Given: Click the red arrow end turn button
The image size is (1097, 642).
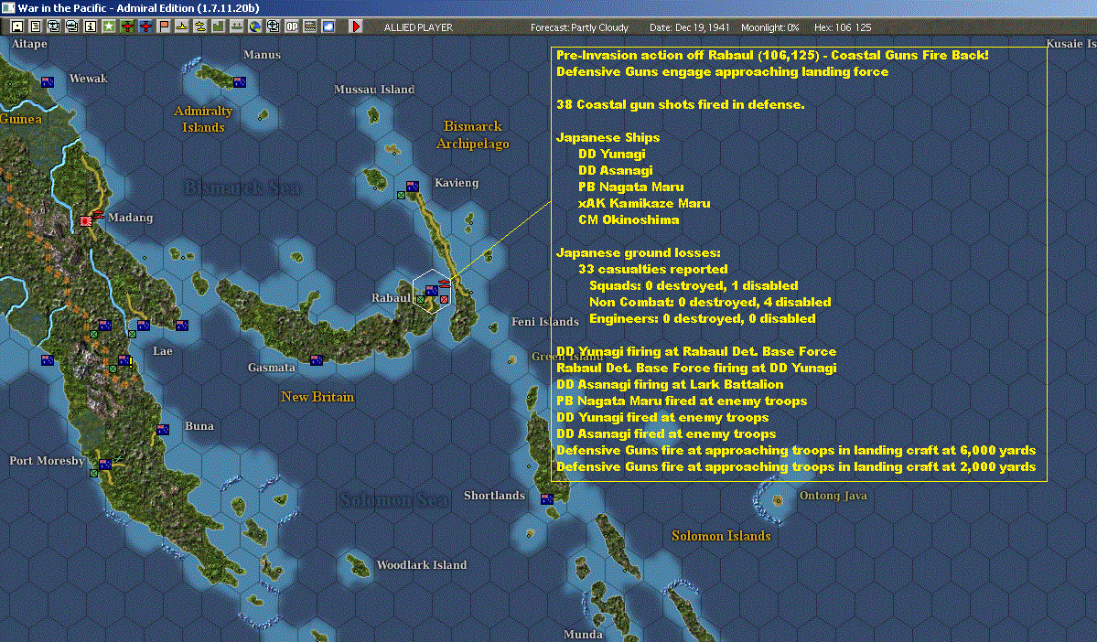Looking at the screenshot, I should coord(355,27).
